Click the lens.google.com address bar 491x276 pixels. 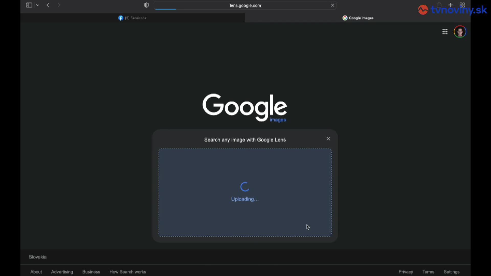245,5
